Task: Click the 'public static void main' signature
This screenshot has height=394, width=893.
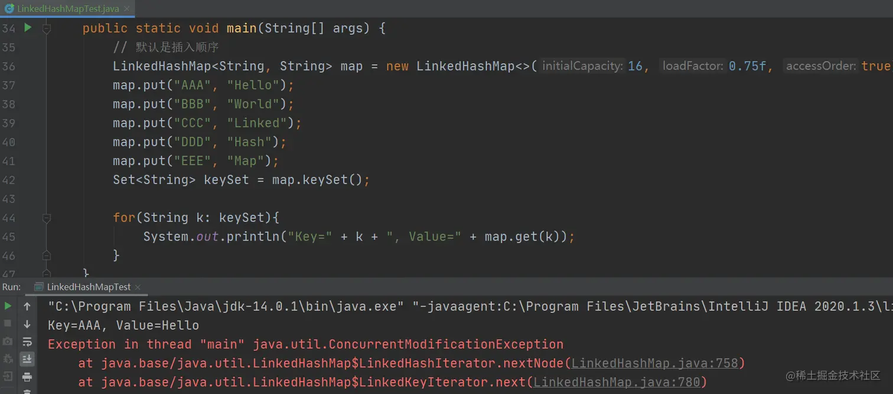Action: pos(234,28)
